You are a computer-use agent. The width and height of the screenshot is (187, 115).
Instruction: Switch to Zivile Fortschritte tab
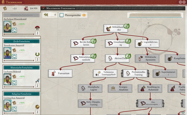[21, 41]
